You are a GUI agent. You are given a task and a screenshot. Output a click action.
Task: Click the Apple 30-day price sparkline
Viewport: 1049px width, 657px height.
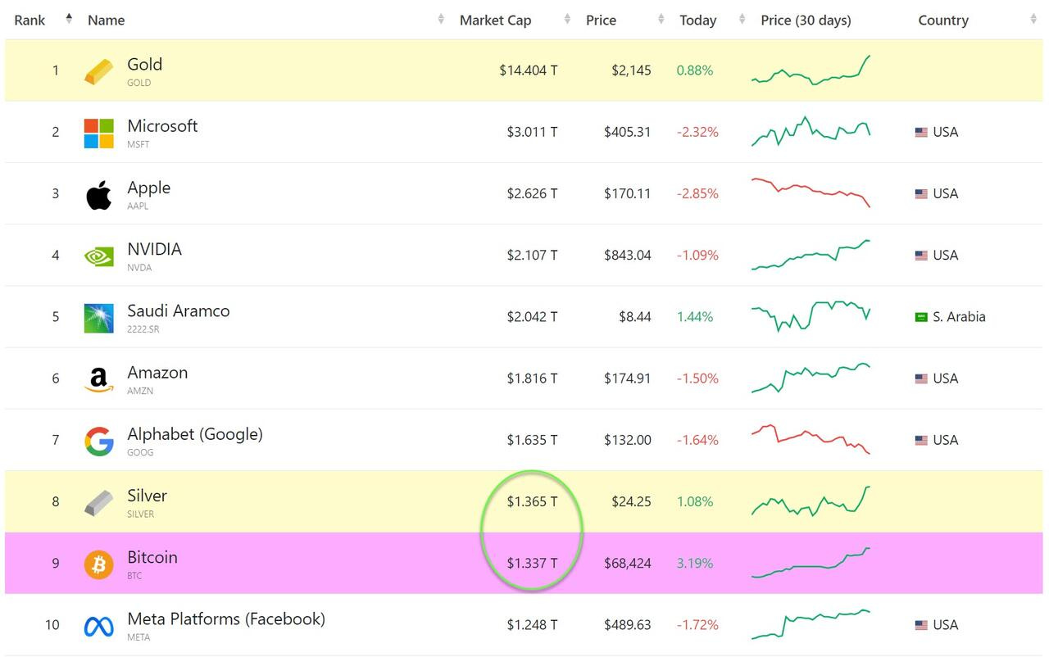pos(811,193)
